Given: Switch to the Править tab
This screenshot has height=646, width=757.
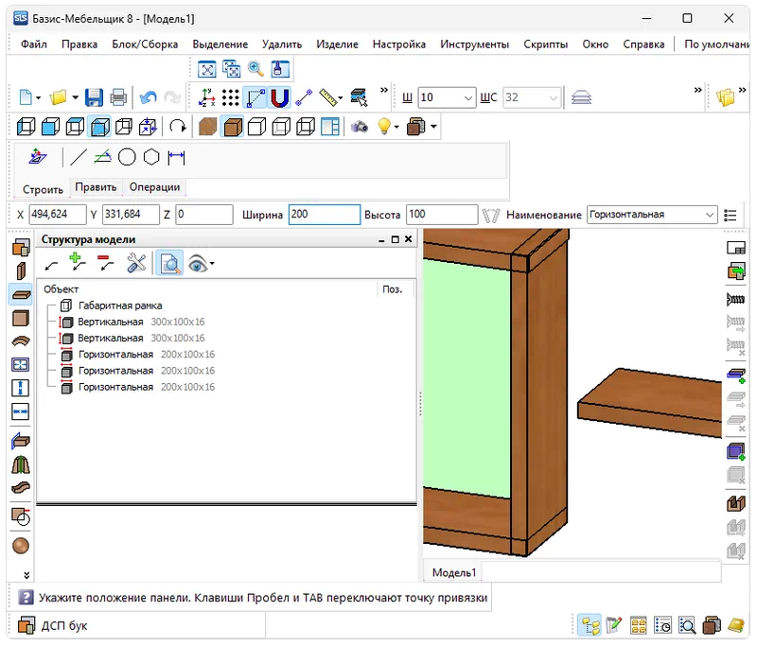Looking at the screenshot, I should coord(96,187).
